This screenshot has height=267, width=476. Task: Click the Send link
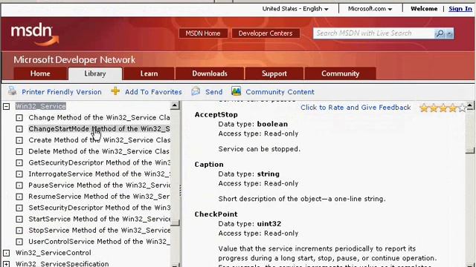(x=213, y=92)
